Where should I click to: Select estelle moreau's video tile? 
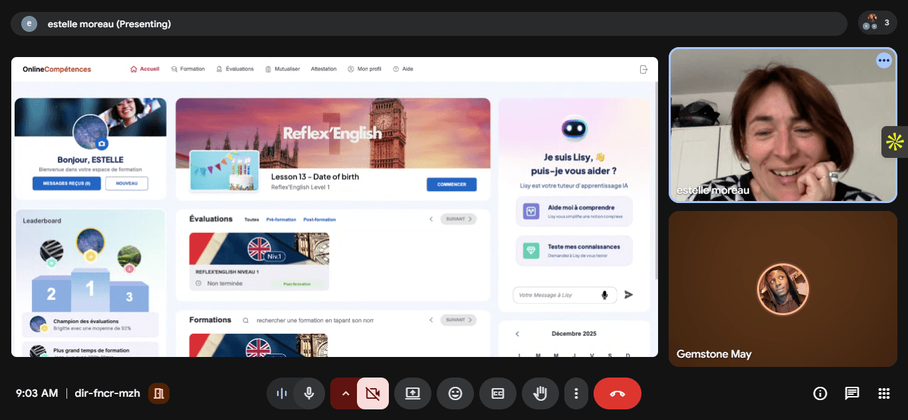click(783, 125)
